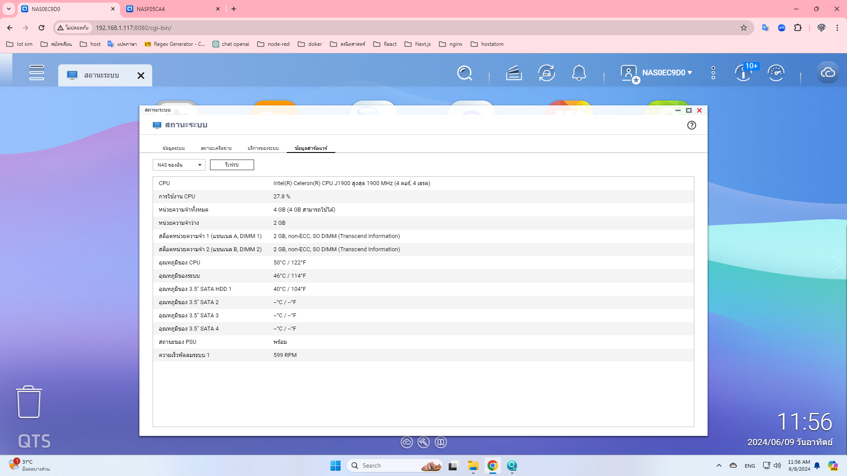The width and height of the screenshot is (847, 476).
Task: Switch to the ข้อมูลระบบ tab
Action: [x=173, y=148]
